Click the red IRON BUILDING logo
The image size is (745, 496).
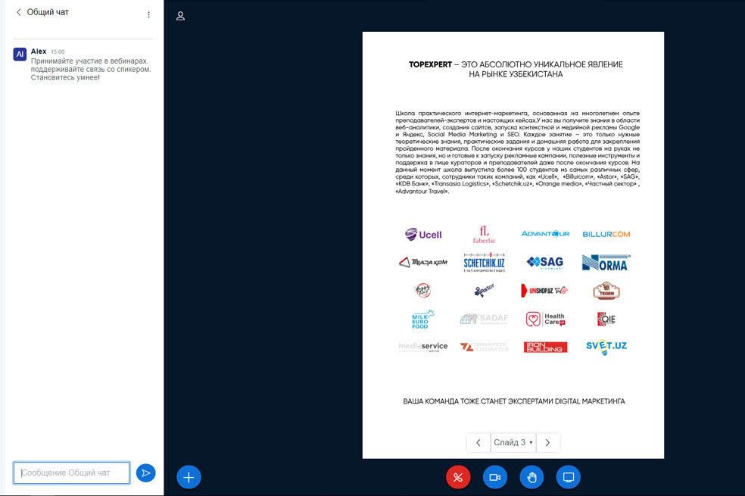(x=545, y=347)
